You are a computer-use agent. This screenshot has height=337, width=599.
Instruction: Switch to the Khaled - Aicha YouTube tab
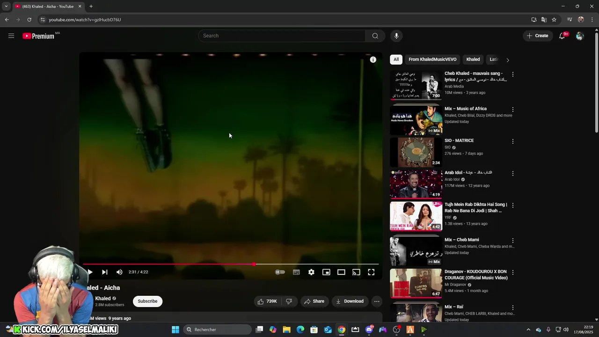pos(48,7)
